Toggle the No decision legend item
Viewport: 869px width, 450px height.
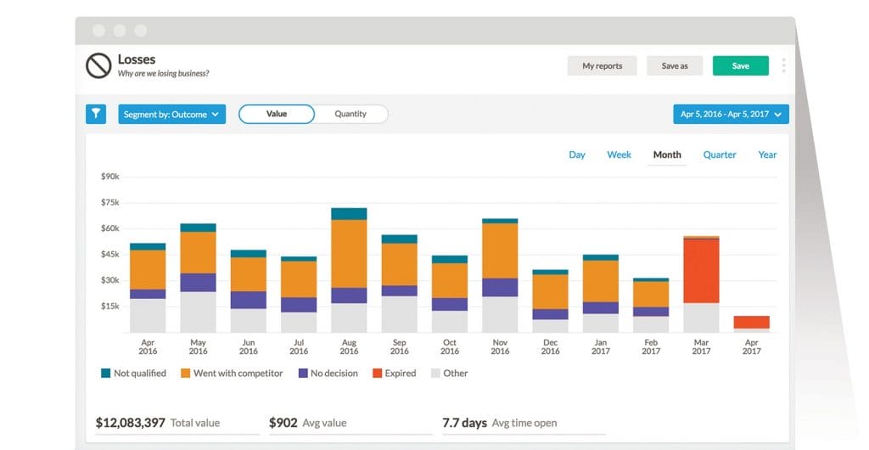click(x=328, y=373)
